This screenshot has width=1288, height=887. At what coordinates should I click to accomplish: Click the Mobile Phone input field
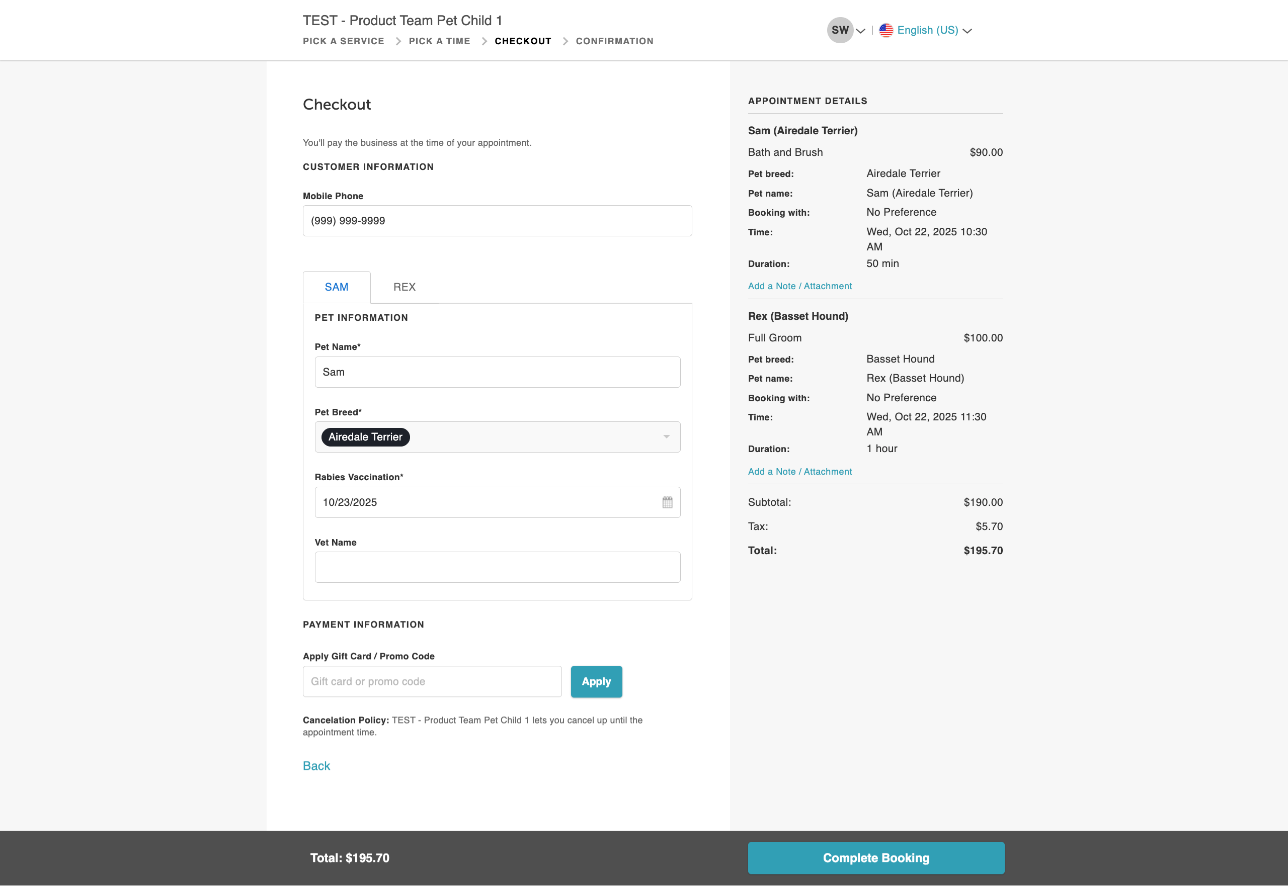497,221
